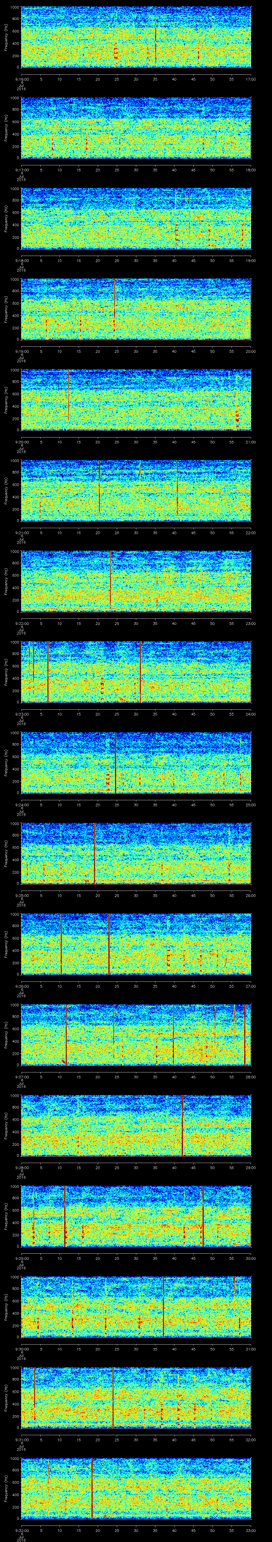Click the 33:00 end time label
This screenshot has width=272, height=1542.
pos(251,1530)
